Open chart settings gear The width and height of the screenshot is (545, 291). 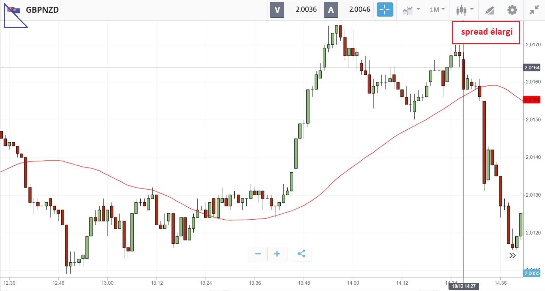tap(512, 10)
